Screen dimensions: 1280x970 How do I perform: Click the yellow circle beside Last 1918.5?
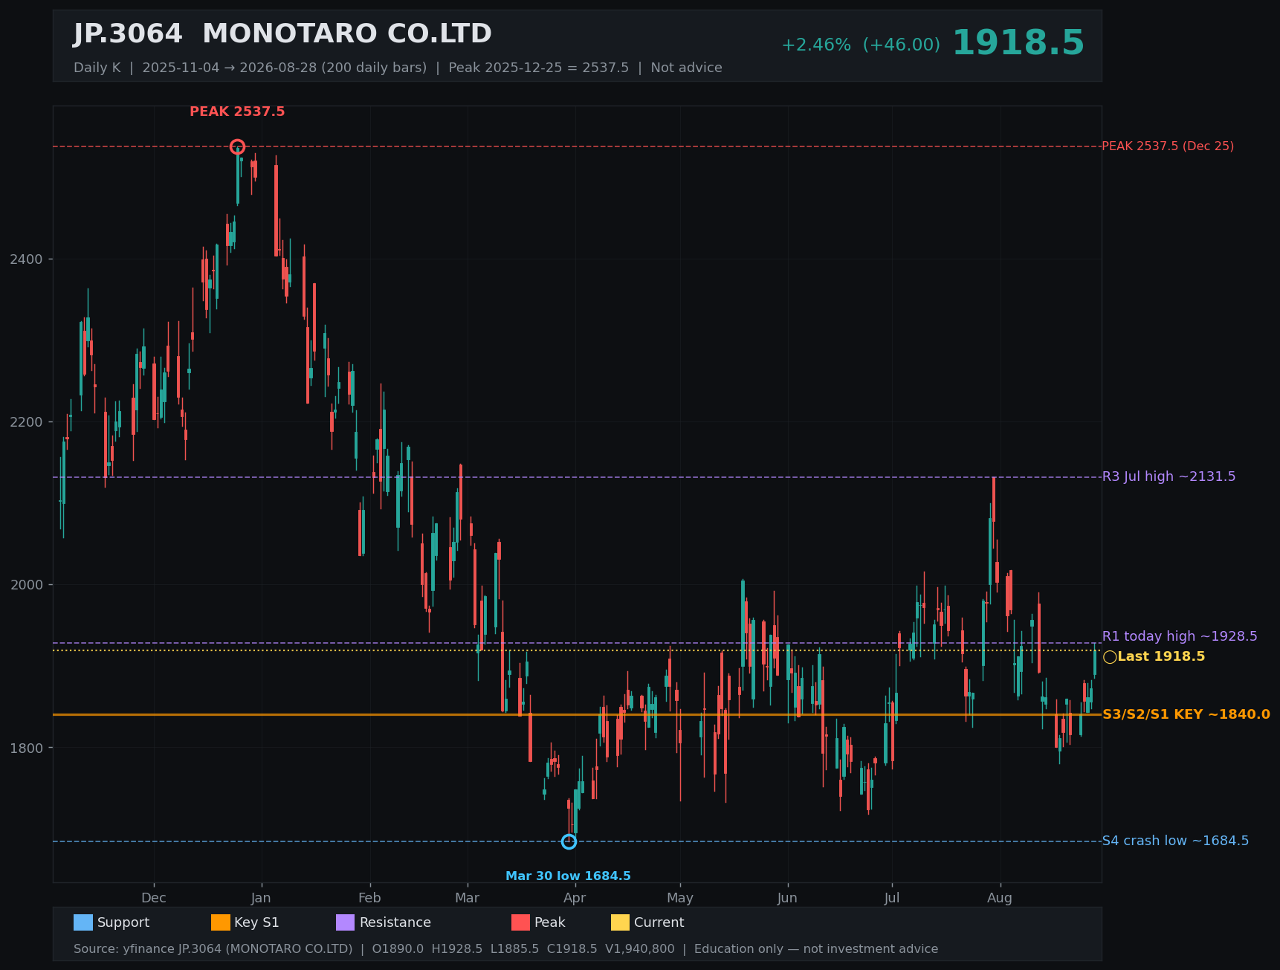(x=1110, y=657)
